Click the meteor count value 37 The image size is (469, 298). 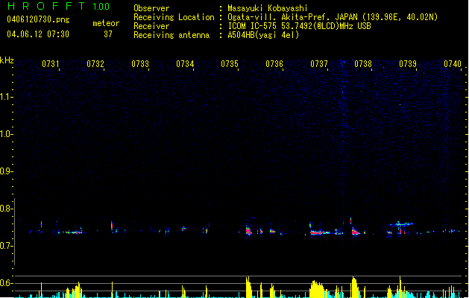(108, 34)
